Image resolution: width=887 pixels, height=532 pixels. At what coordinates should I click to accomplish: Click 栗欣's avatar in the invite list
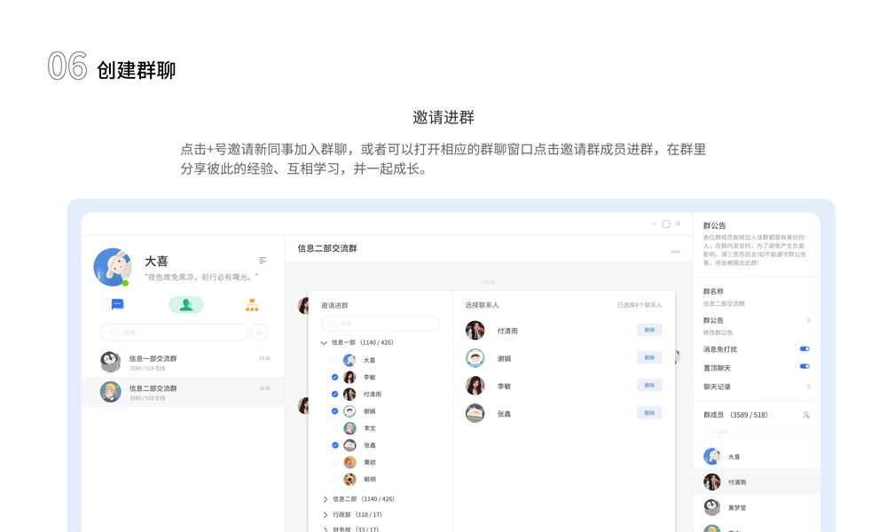[x=350, y=462]
